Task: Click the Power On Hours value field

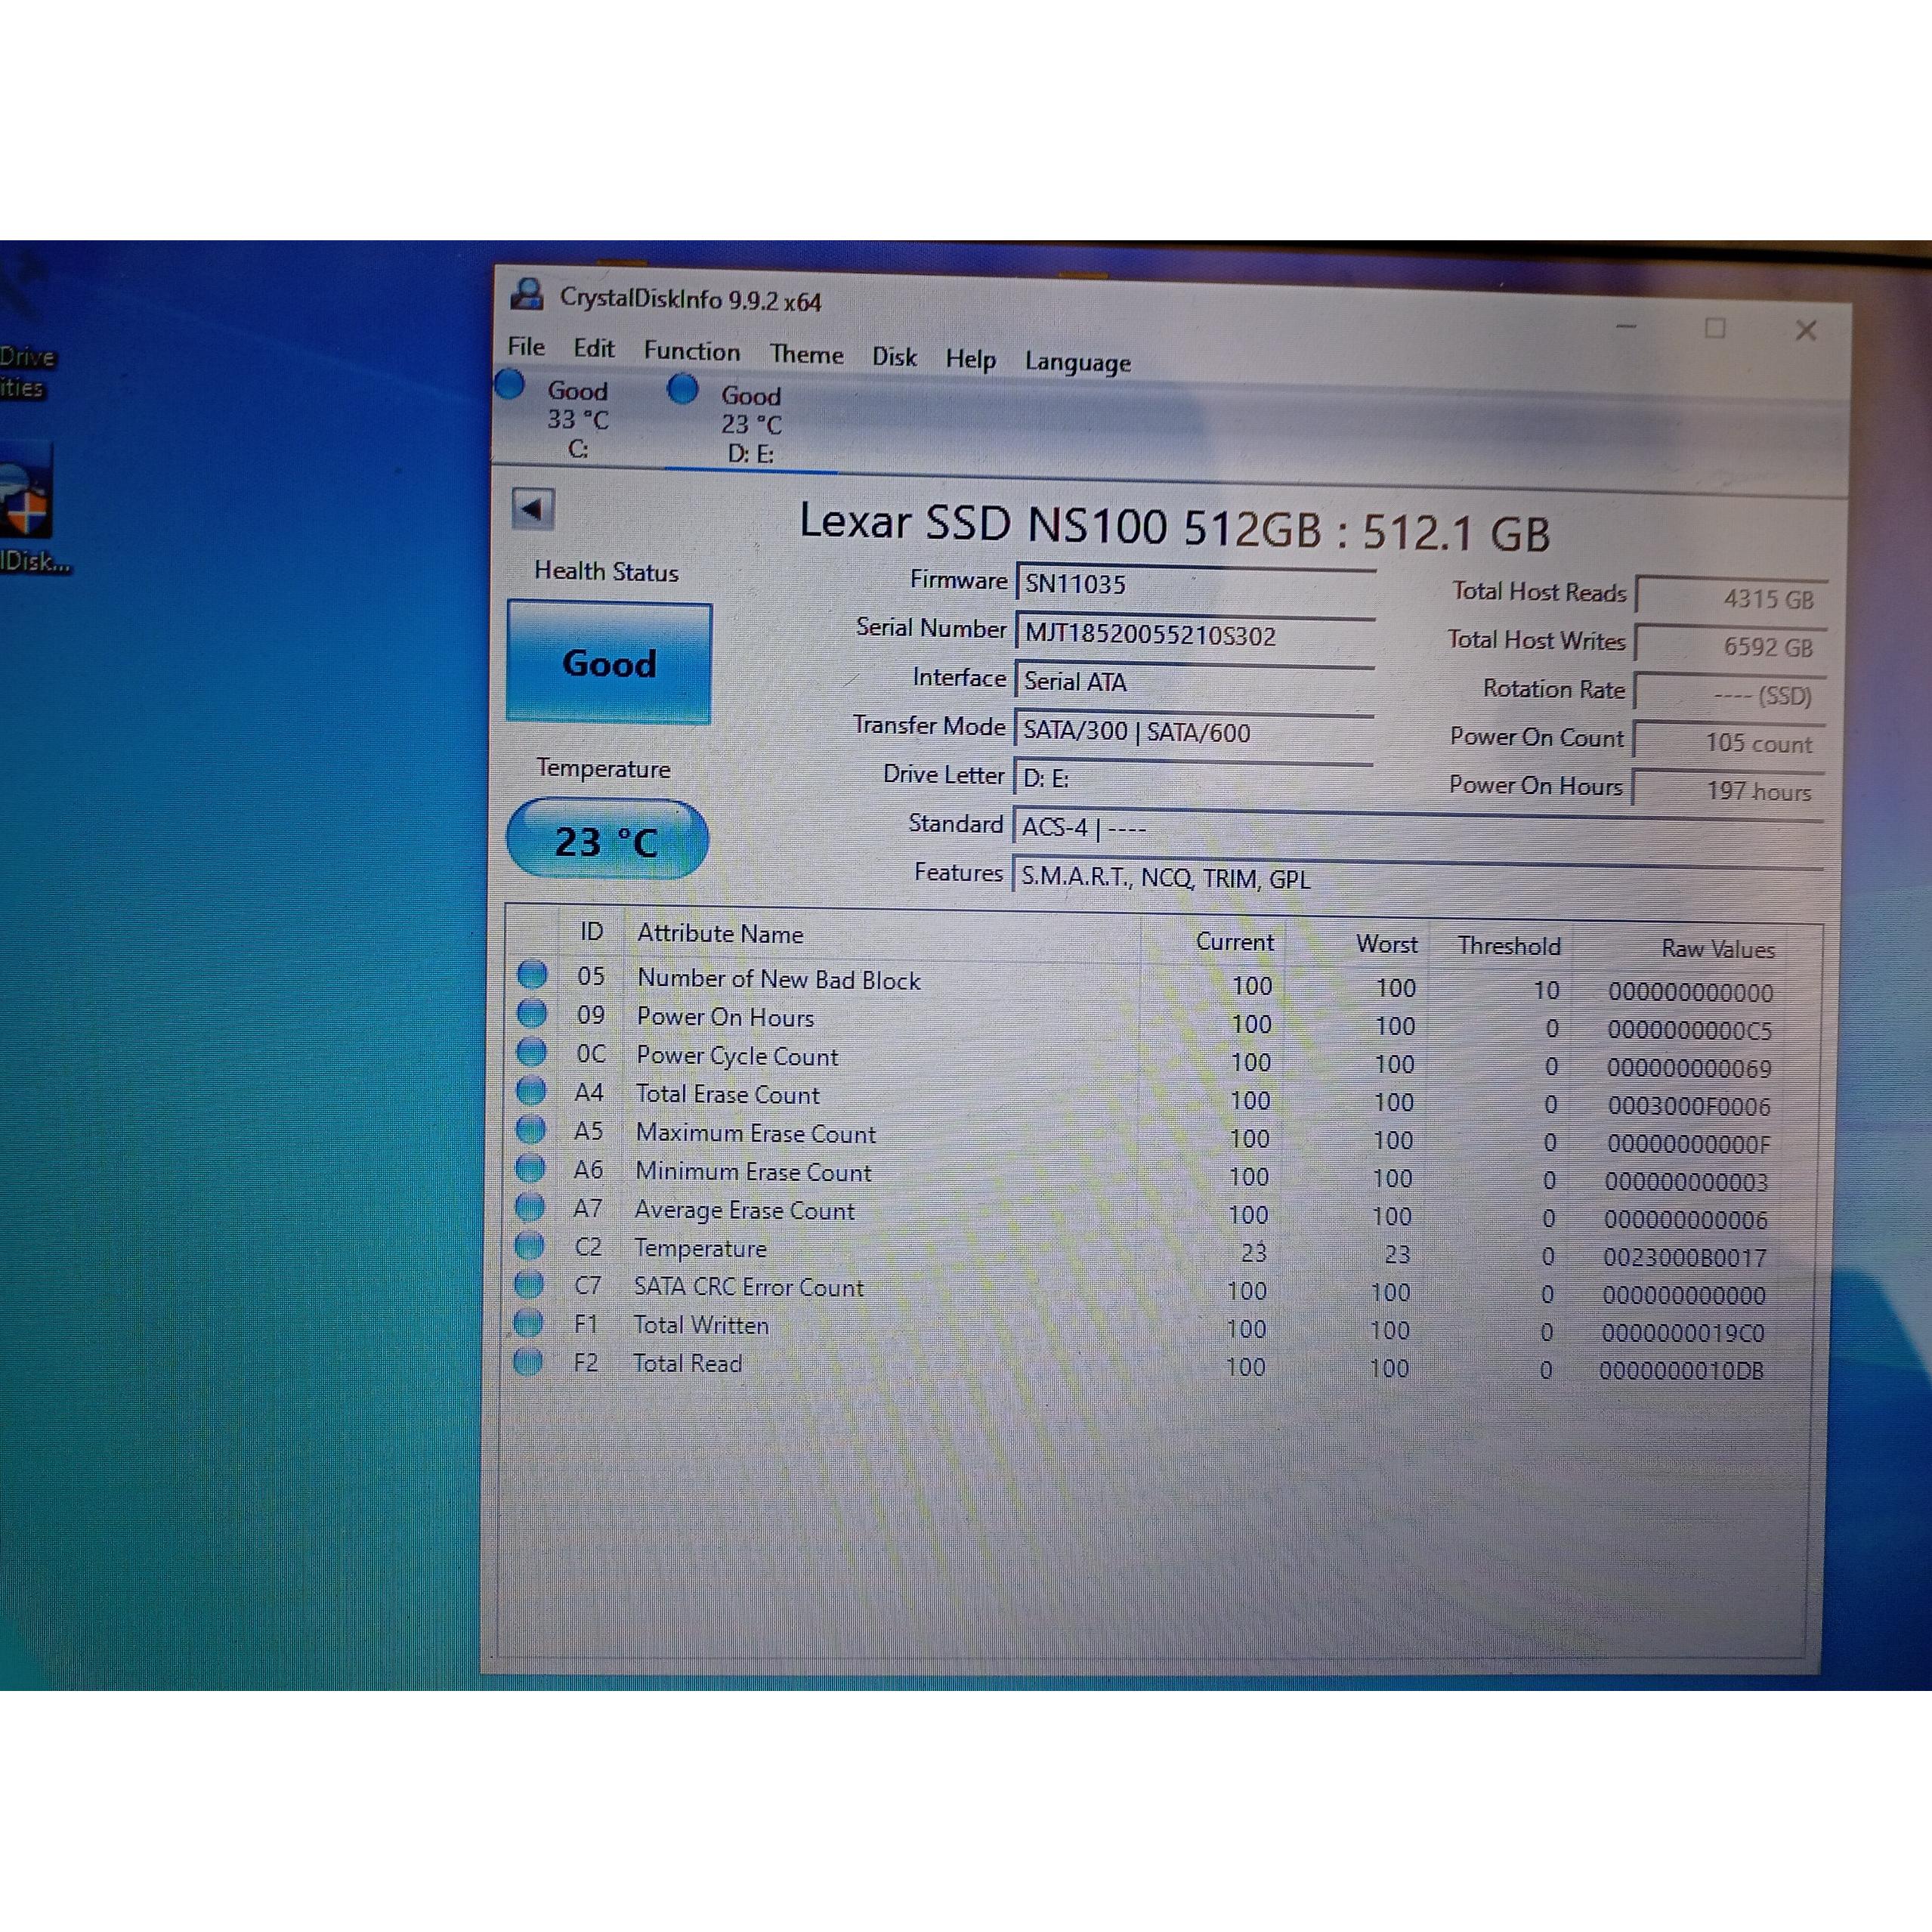Action: 1728,791
